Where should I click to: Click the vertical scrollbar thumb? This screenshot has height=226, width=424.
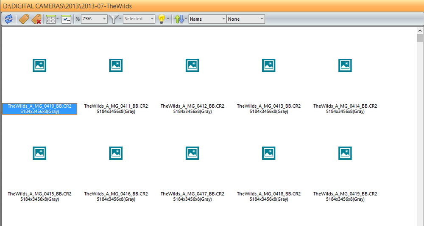pos(420,38)
